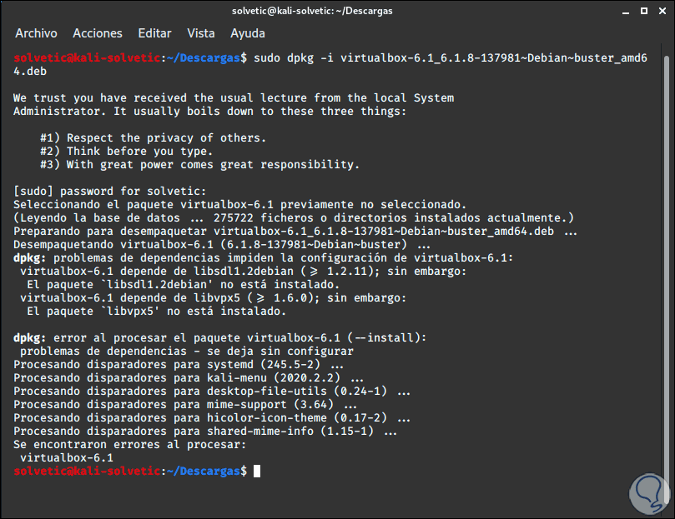The height and width of the screenshot is (519, 675).
Task: Click the terminal cursor at the last prompt
Action: click(257, 472)
